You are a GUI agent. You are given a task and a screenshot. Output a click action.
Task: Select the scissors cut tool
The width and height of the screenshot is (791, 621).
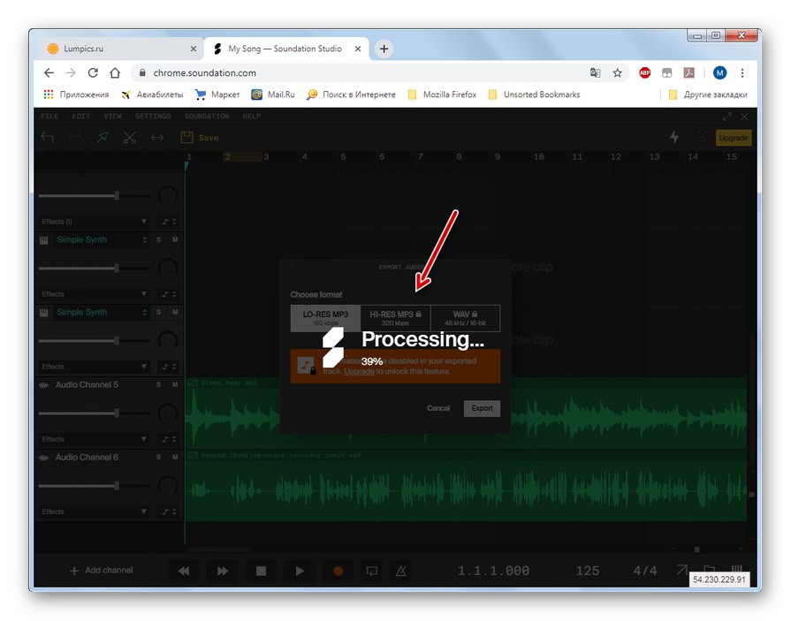(x=130, y=137)
